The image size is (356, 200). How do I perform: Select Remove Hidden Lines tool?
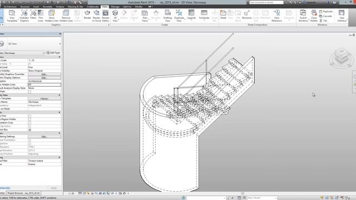[x=66, y=16]
